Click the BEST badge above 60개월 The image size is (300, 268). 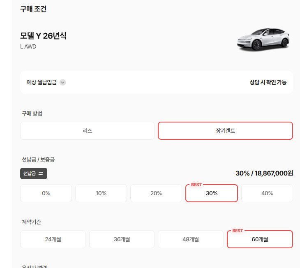[x=238, y=231]
